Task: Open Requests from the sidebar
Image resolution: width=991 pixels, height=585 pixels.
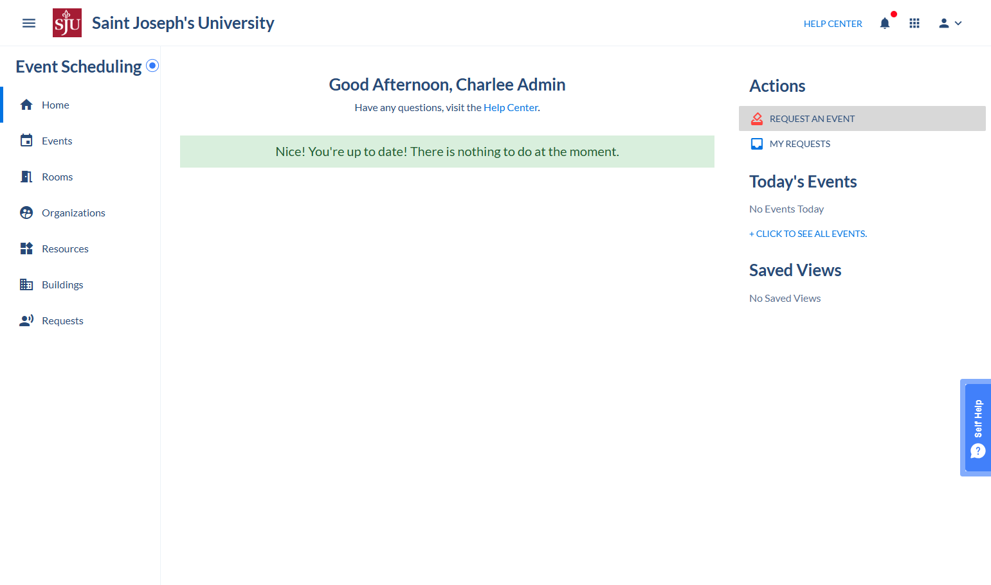Action: click(x=80, y=320)
